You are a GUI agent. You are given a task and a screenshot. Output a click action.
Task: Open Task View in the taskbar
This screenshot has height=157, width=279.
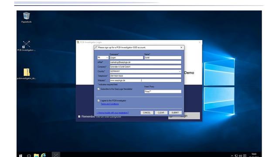pyautogui.click(x=29, y=156)
